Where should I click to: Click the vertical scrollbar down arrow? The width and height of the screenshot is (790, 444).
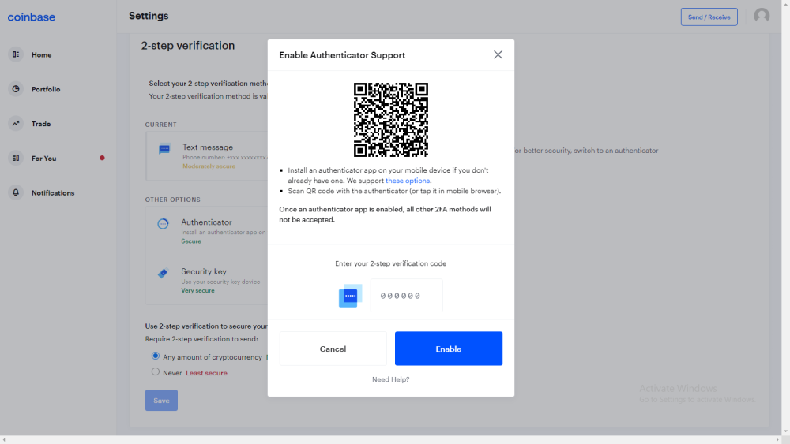click(786, 431)
